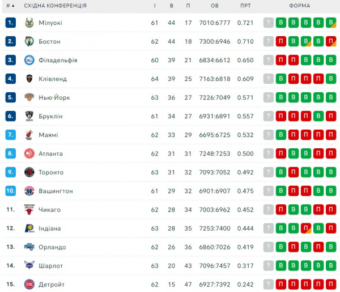Viewport: 340px width, 292px height.
Task: Click the Cleveland Cavaliers logo icon
Action: coord(29,79)
